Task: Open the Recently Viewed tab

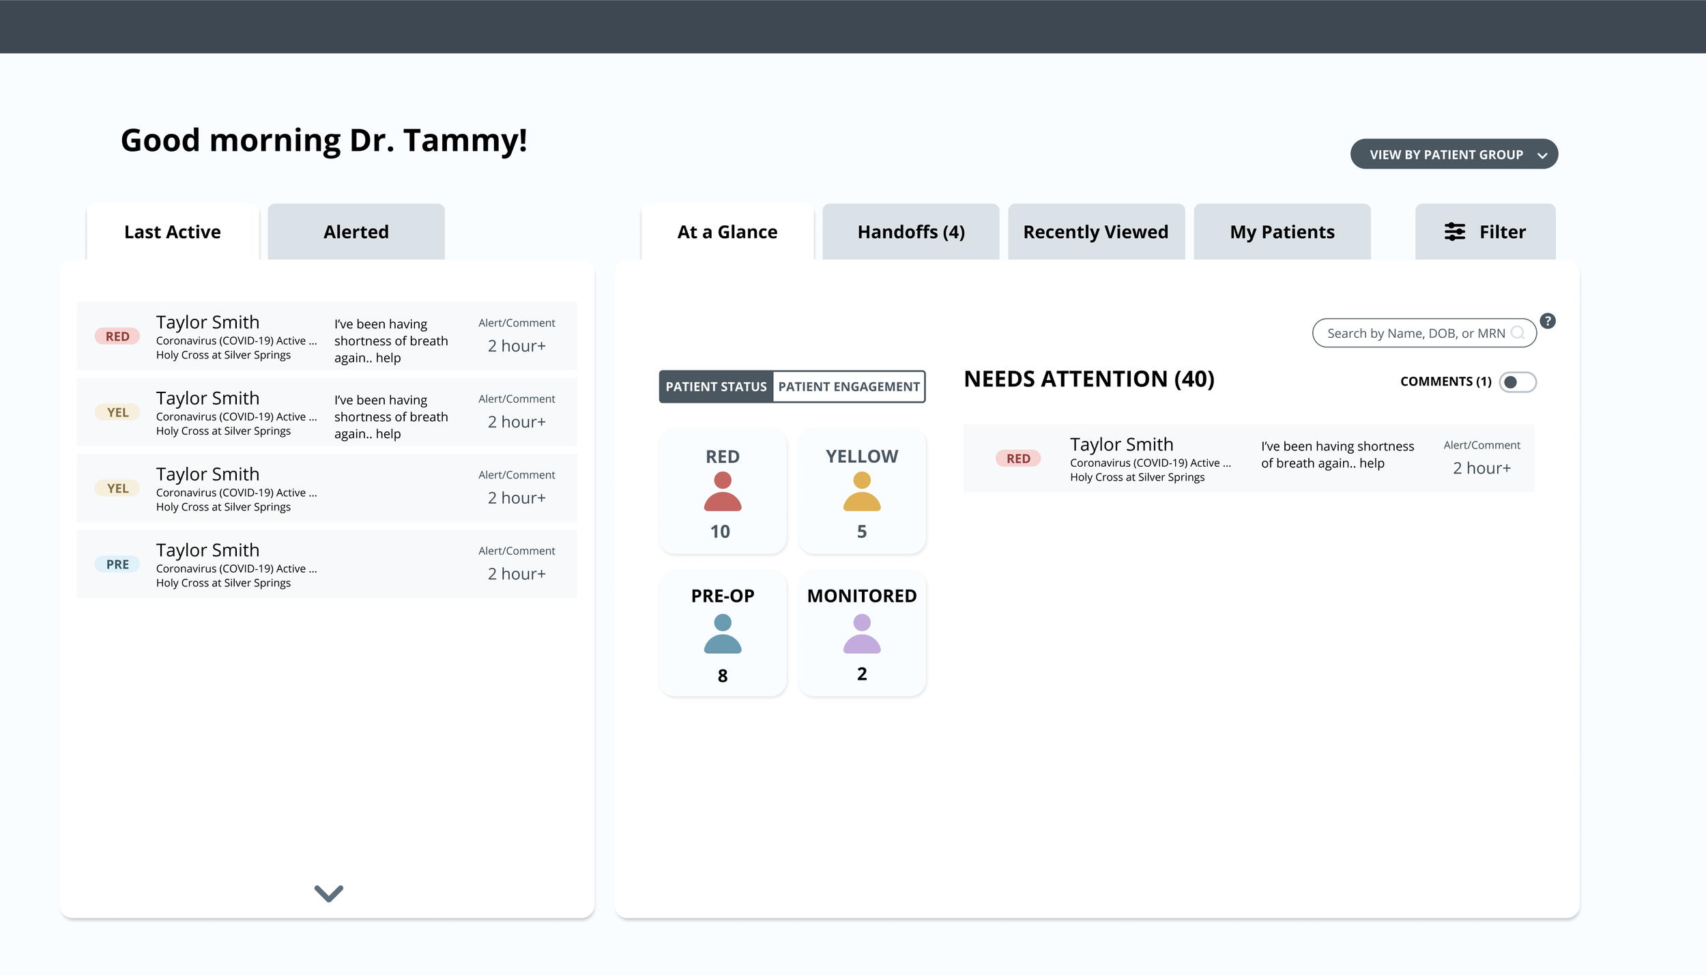Action: pyautogui.click(x=1095, y=232)
